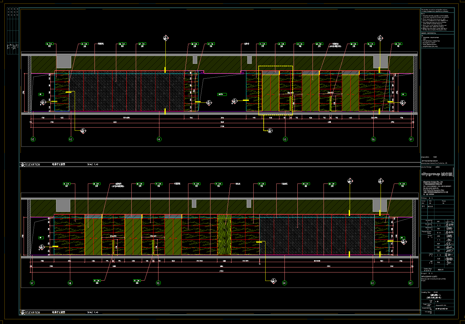This screenshot has width=465, height=324.
Task: Click the upper ELEVATION title label
Action: pyautogui.click(x=33, y=165)
